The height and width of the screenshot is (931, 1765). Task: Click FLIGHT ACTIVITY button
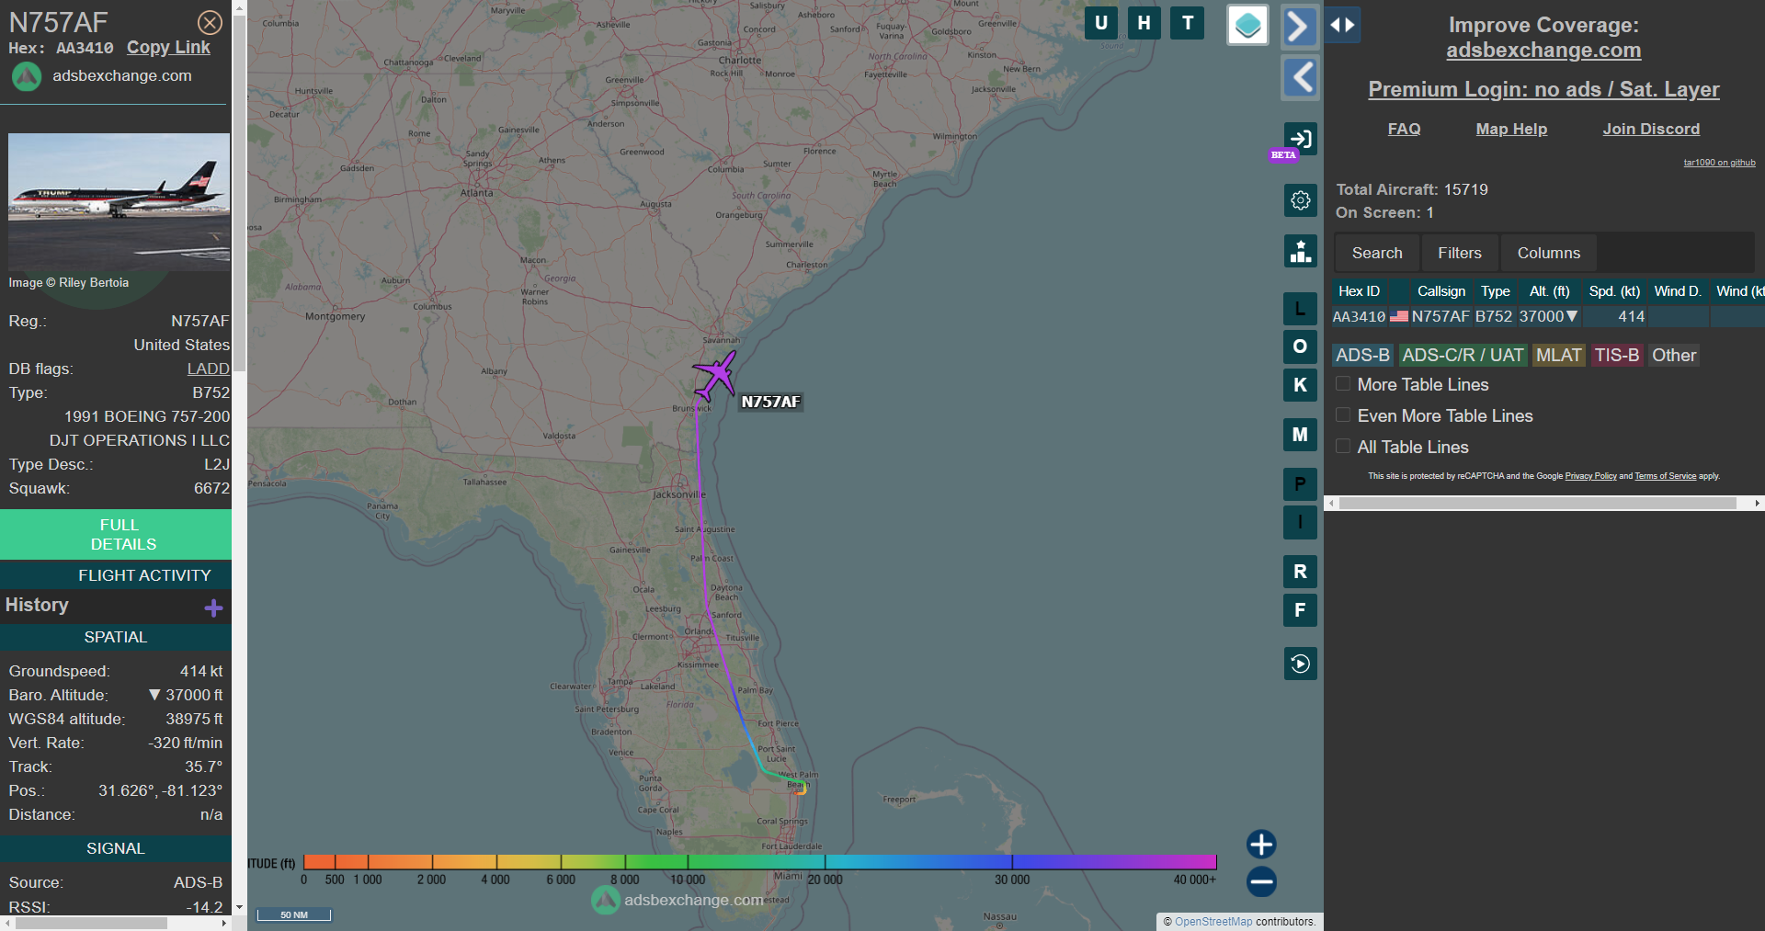coord(116,575)
